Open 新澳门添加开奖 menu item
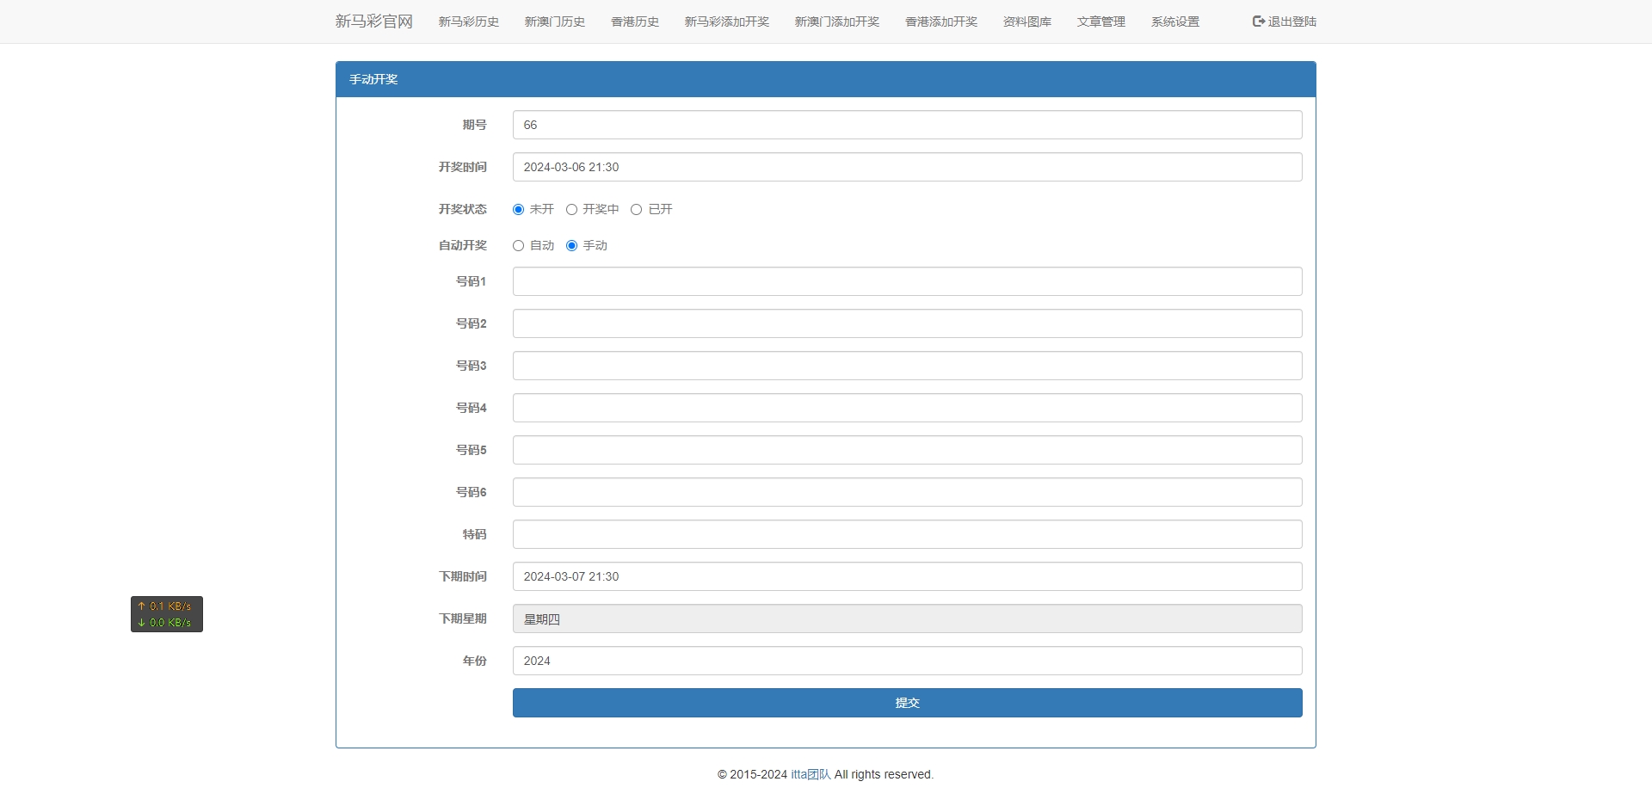 (x=837, y=22)
